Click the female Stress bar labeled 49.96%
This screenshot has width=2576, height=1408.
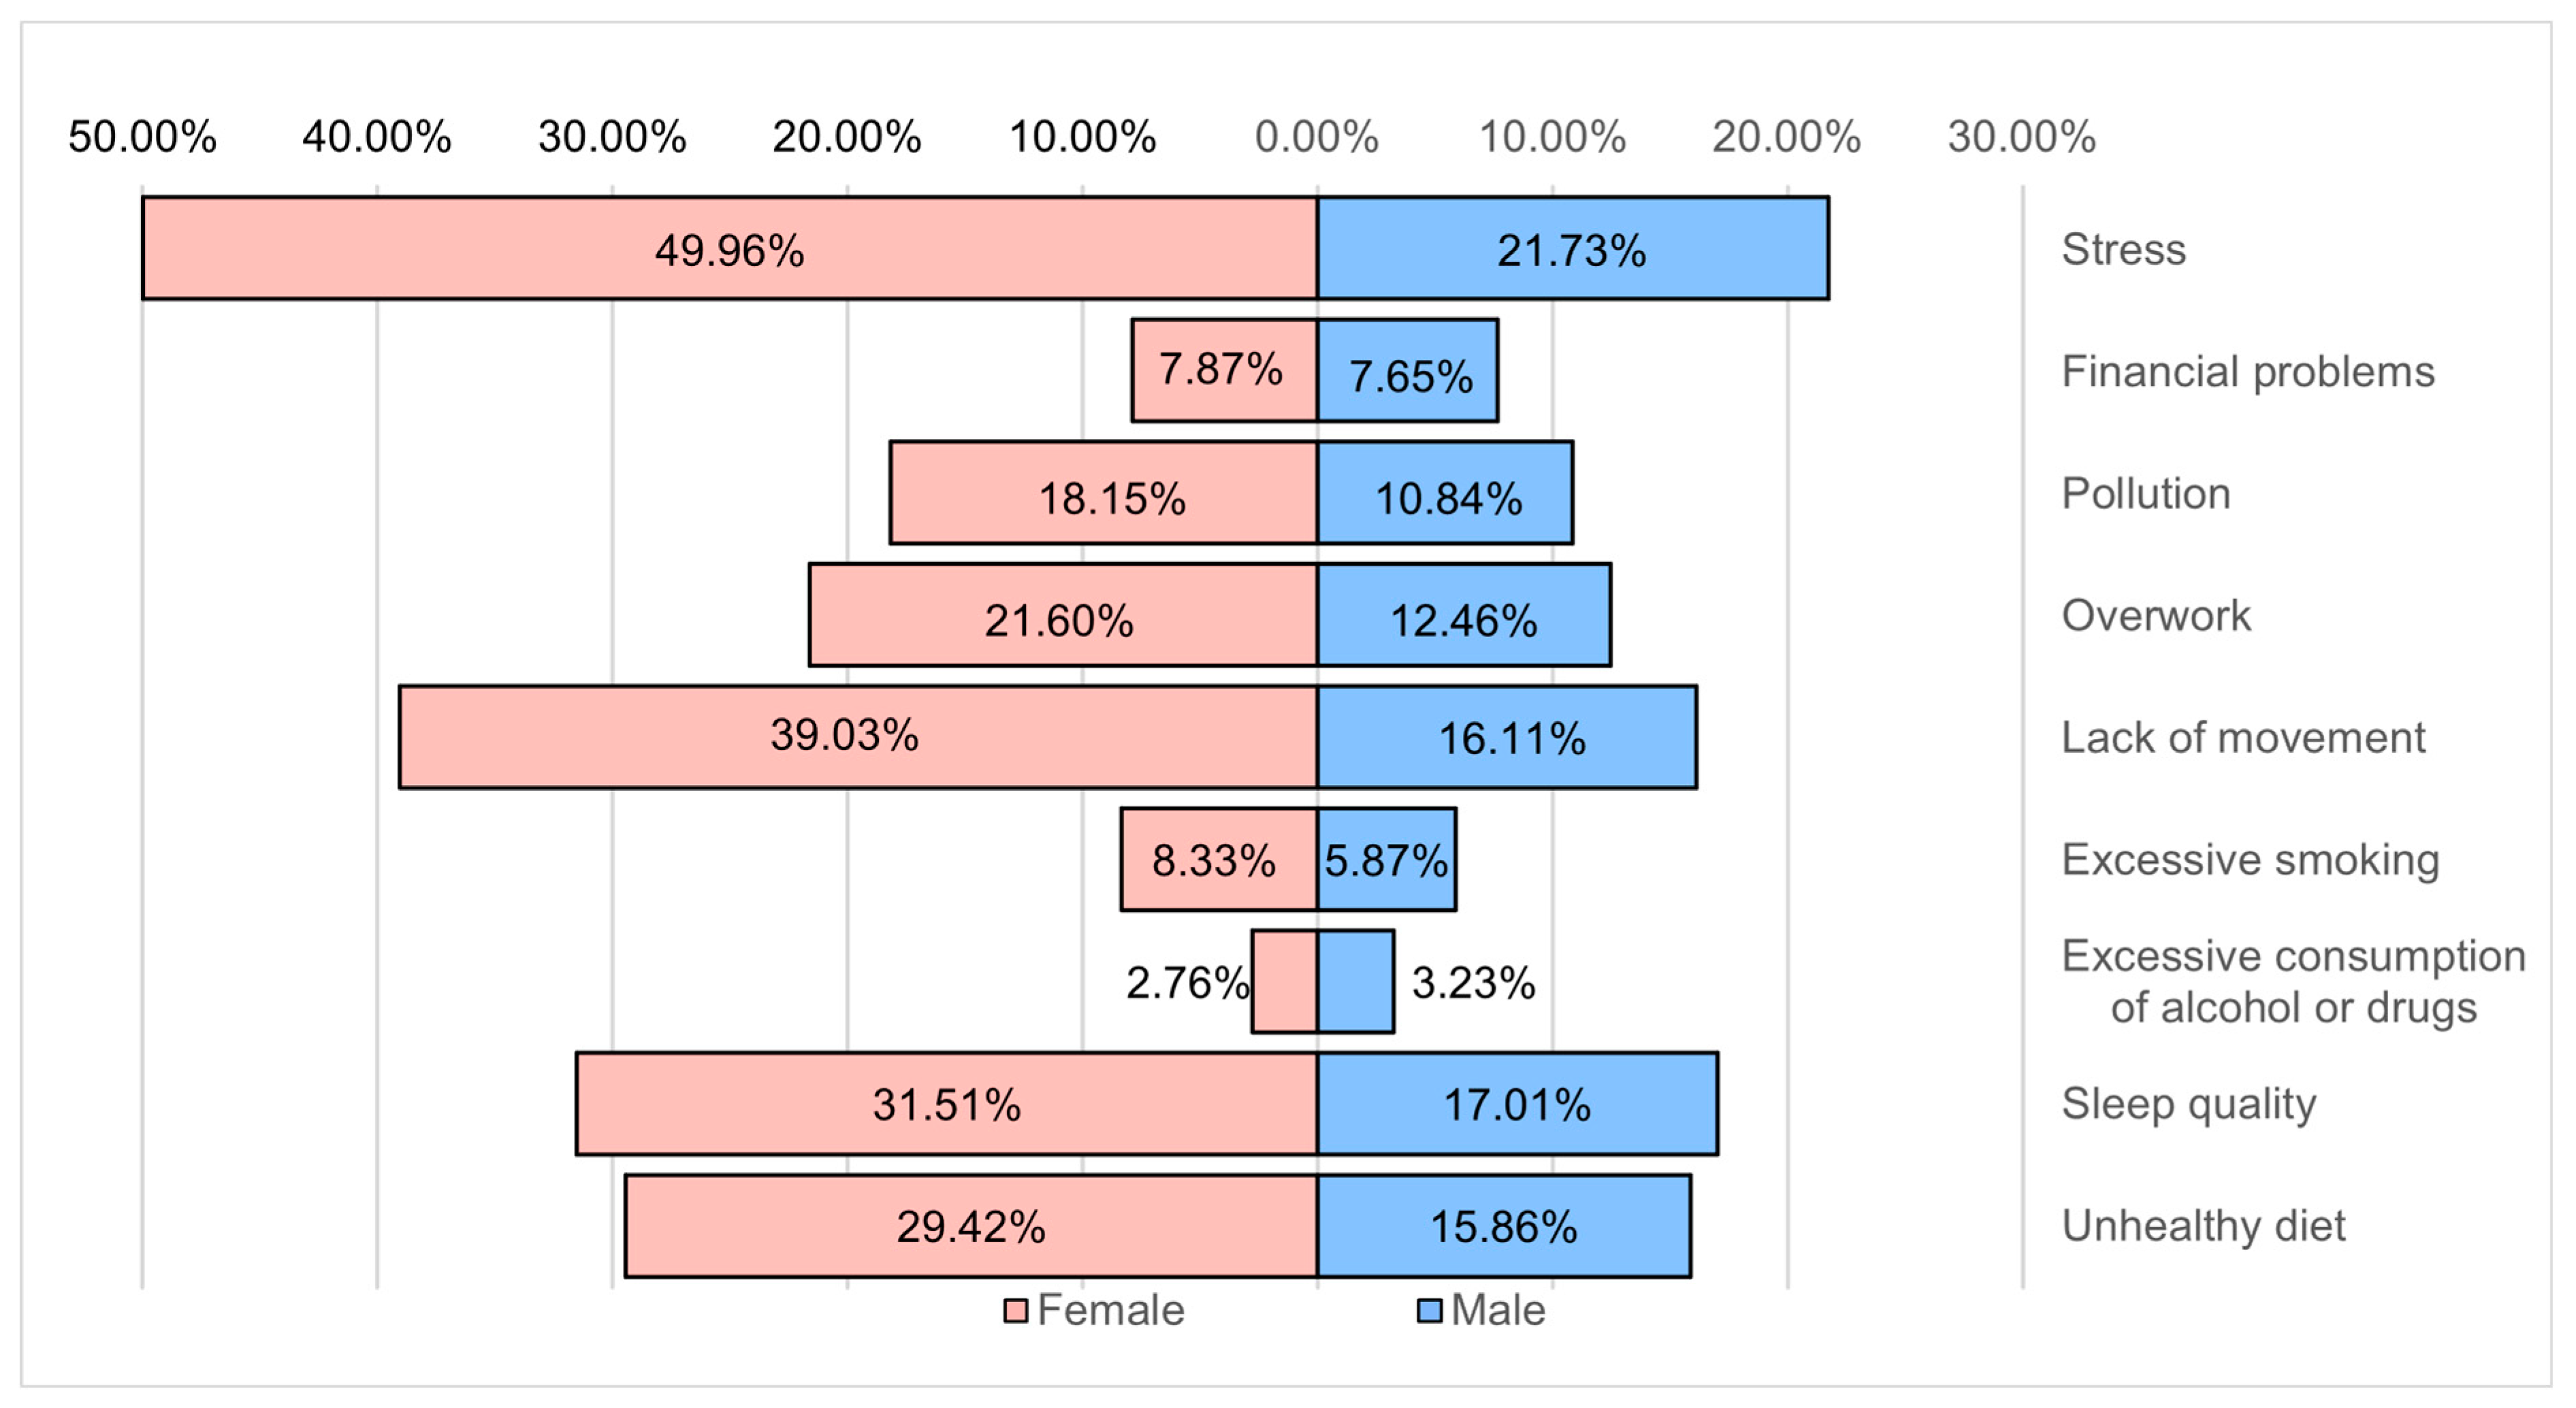coord(729,249)
